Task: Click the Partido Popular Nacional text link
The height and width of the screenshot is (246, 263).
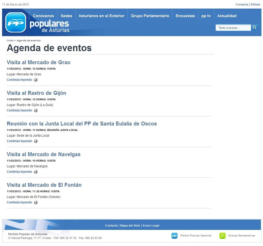Action: 196,236
